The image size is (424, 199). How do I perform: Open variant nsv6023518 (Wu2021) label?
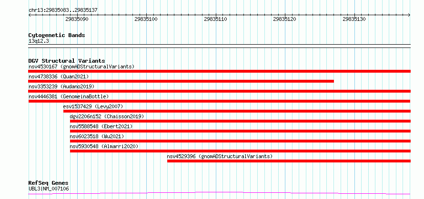pyautogui.click(x=97, y=136)
